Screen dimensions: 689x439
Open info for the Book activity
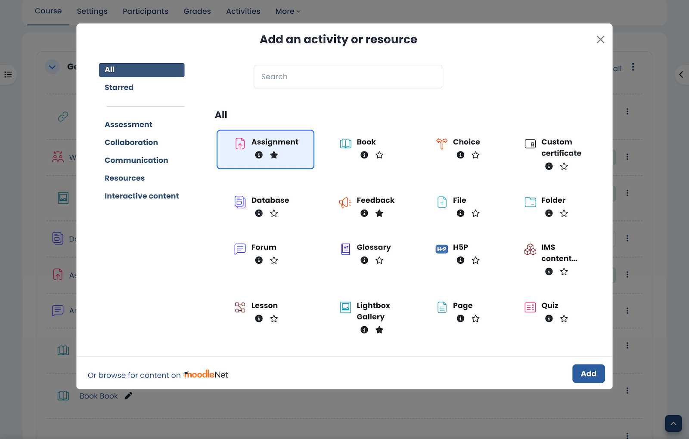(364, 155)
